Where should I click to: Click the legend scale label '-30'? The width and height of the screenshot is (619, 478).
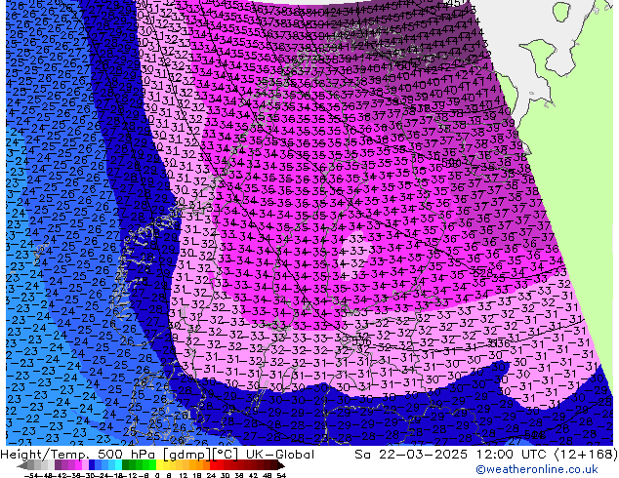89,475
